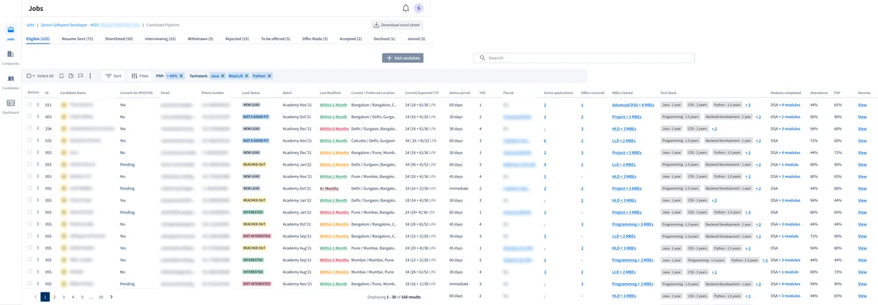Open the user profile avatar 'S'
Viewport: 878px width, 305px height.
pyautogui.click(x=419, y=8)
